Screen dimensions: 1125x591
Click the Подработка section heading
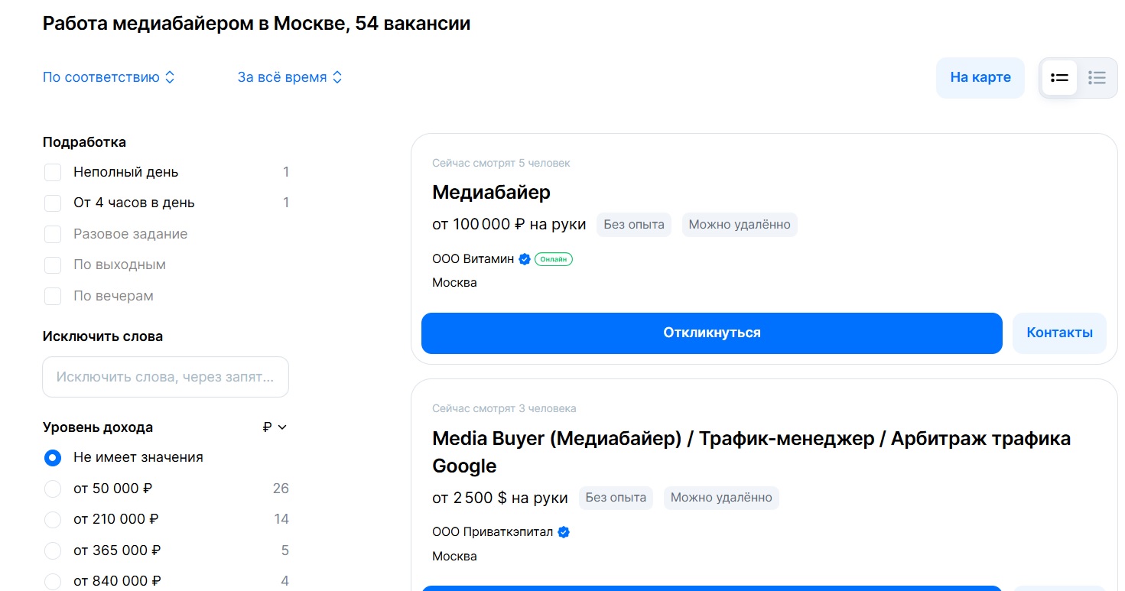[x=84, y=142]
